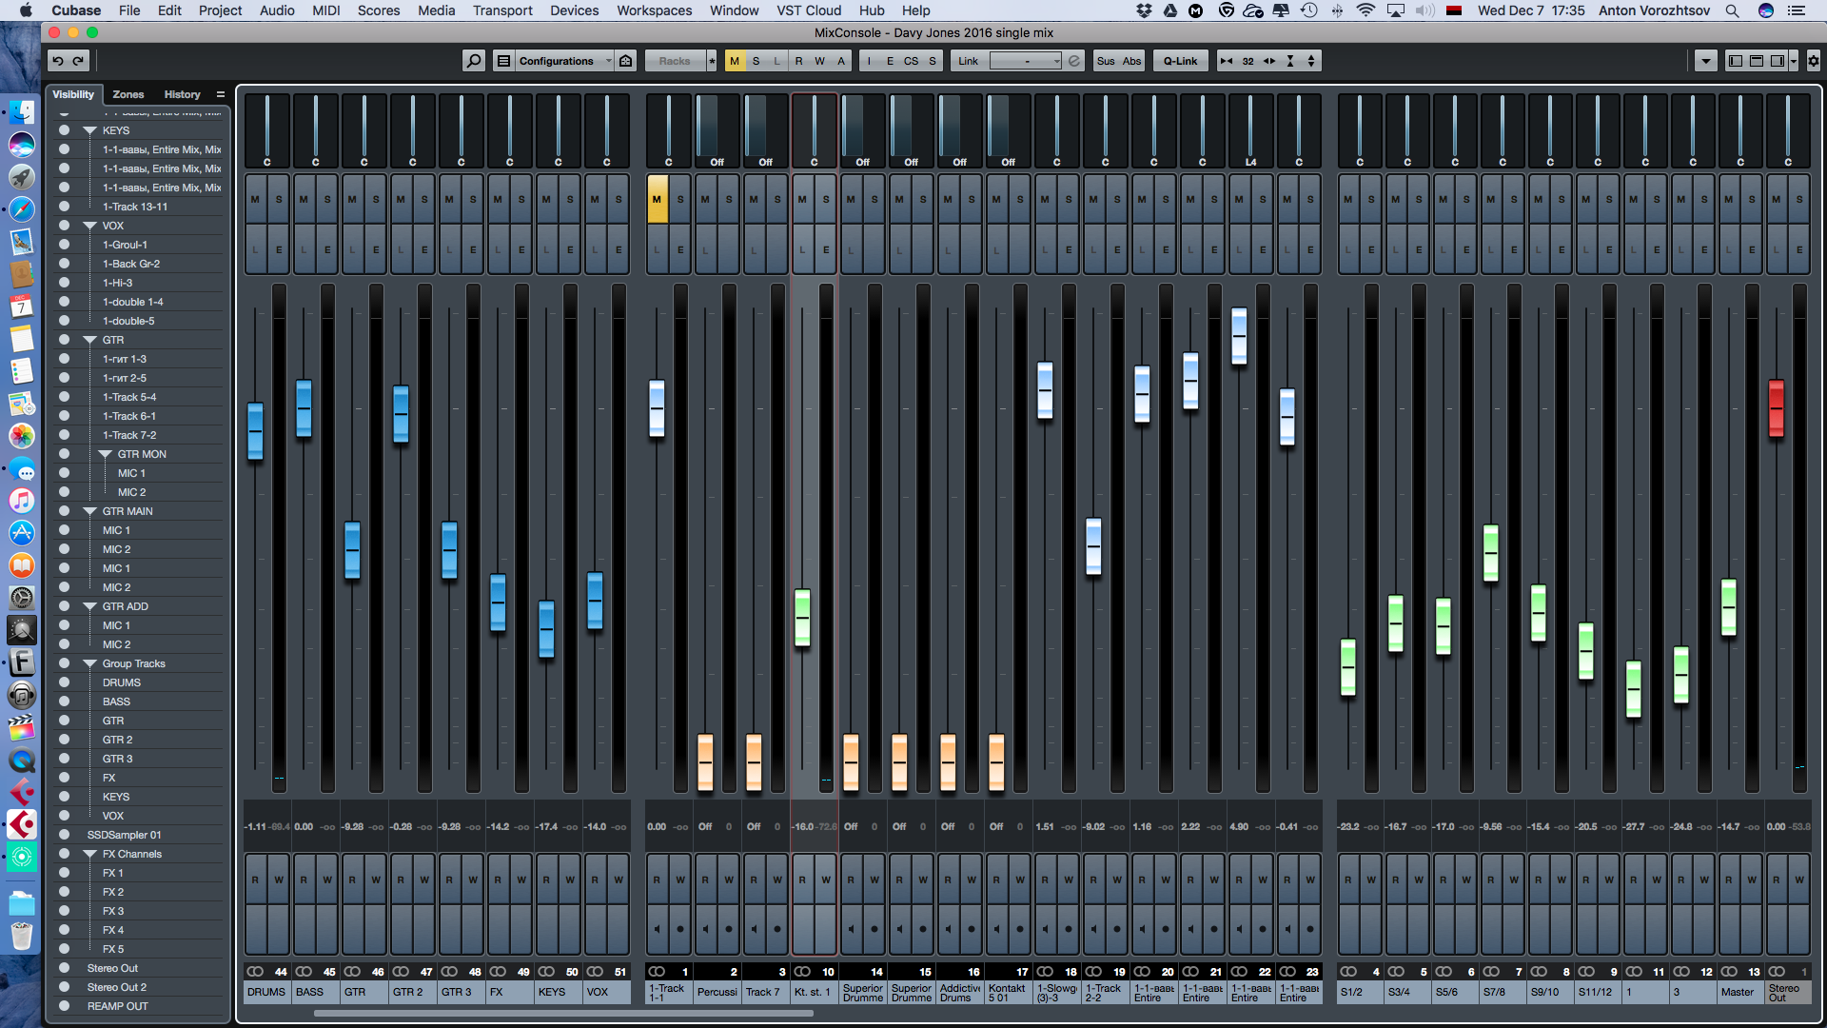Image resolution: width=1827 pixels, height=1028 pixels.
Task: Click the rack settings asterisk icon
Action: (712, 61)
